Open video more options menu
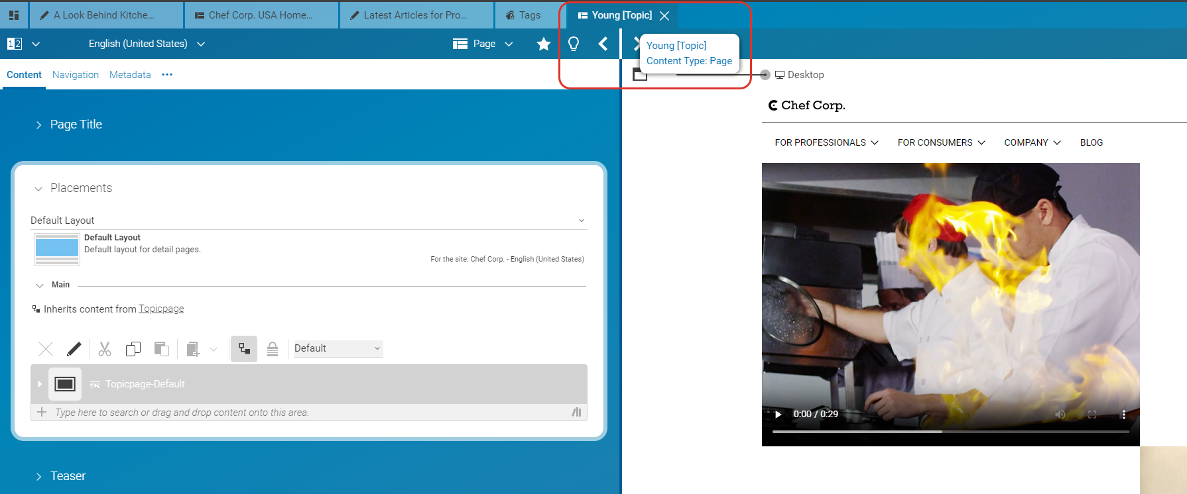The height and width of the screenshot is (494, 1187). (1123, 414)
